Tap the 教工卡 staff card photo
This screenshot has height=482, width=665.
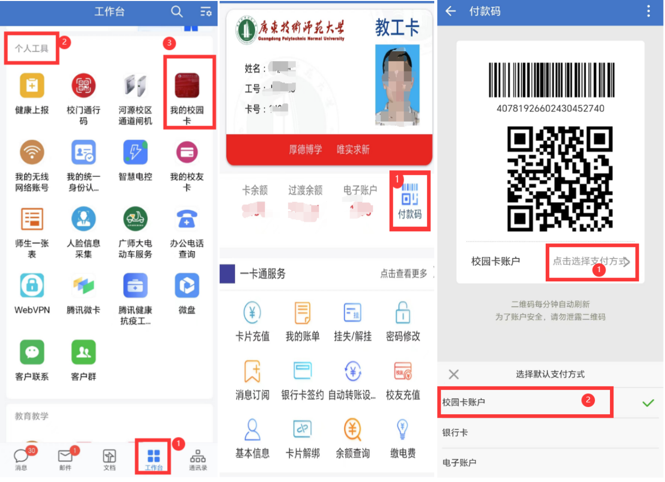[397, 85]
